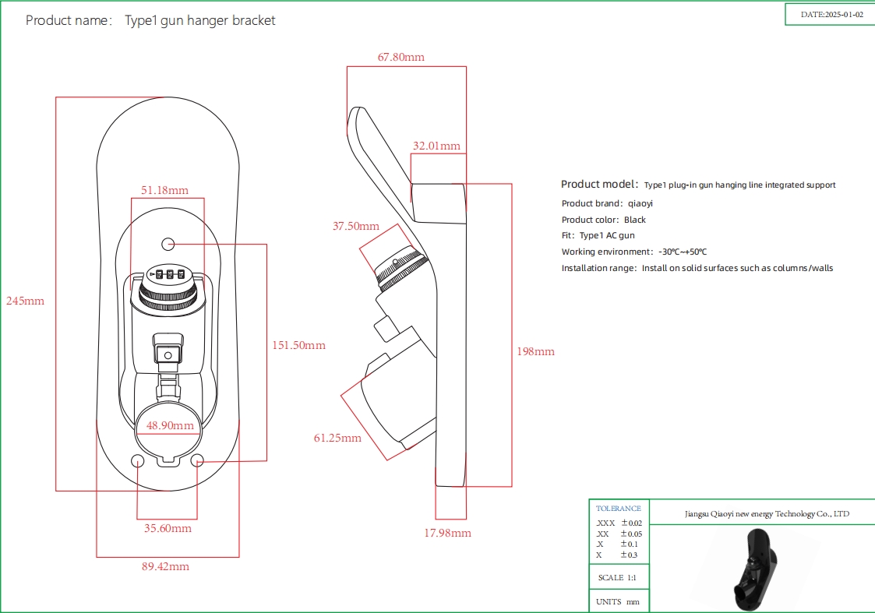
Task: Select the 245mm overall height dimension
Action: [25, 301]
